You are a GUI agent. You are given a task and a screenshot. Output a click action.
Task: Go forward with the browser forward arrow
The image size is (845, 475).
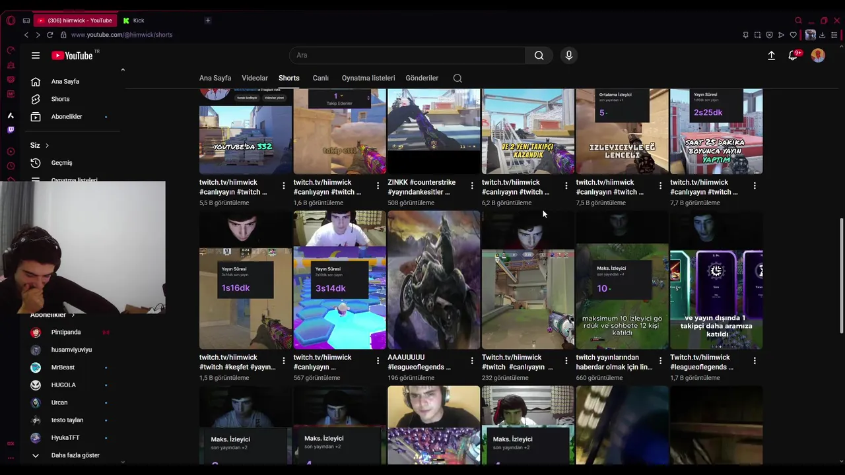click(x=38, y=35)
